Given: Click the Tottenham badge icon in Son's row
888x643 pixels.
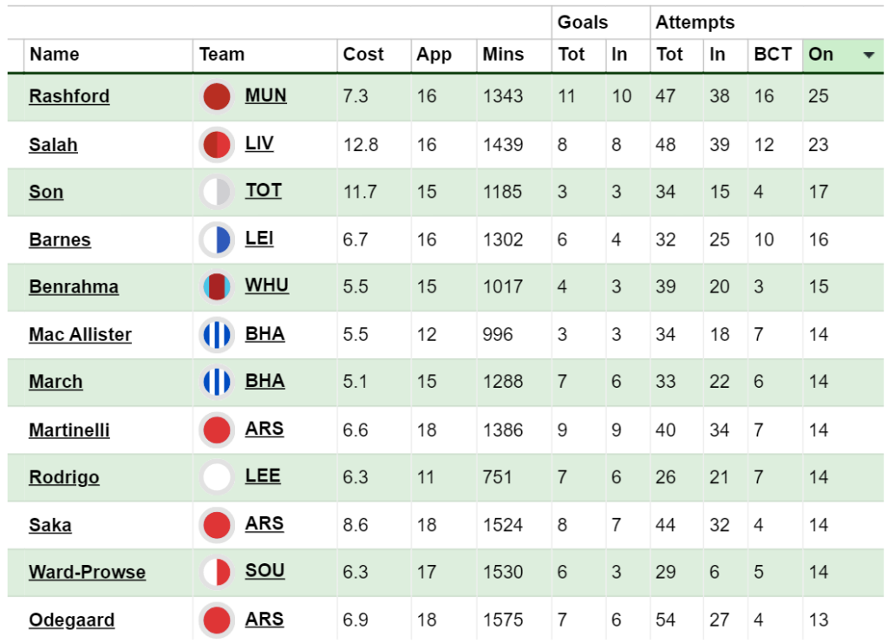Looking at the screenshot, I should [216, 192].
